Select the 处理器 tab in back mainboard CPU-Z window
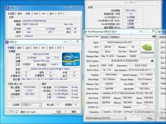 point(11,14)
